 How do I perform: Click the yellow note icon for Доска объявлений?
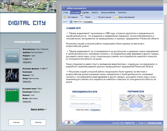116,17
